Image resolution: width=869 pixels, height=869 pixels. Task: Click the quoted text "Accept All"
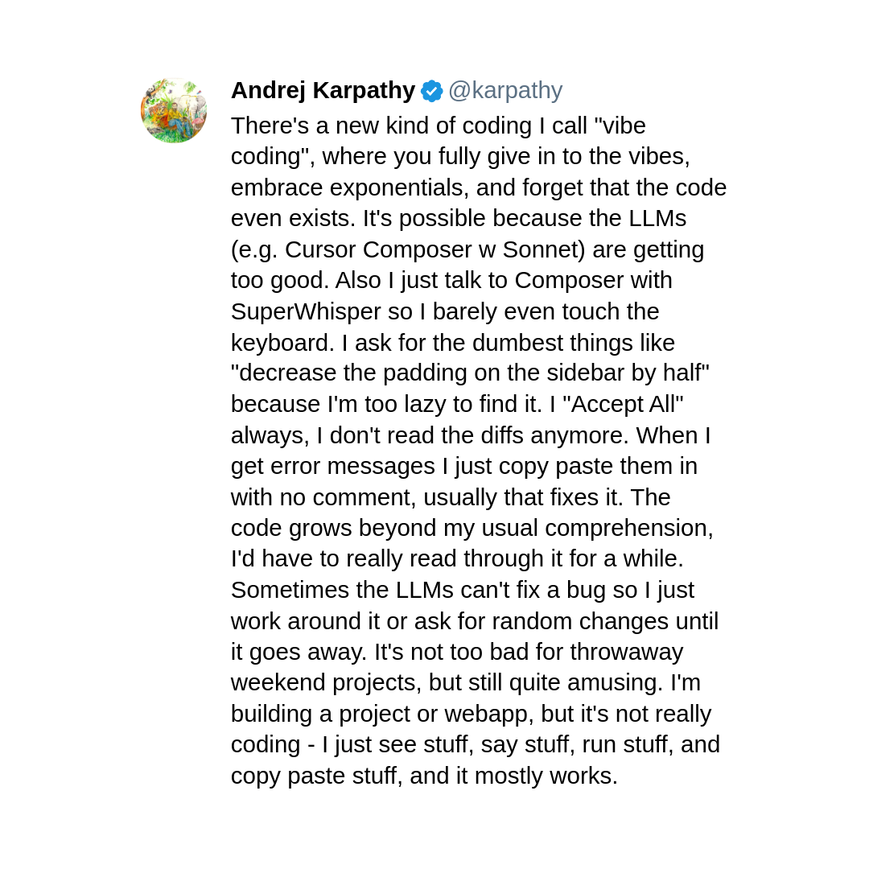[x=622, y=405]
